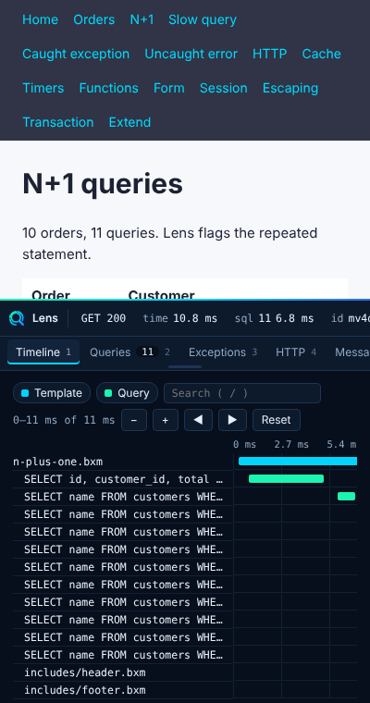The height and width of the screenshot is (703, 370).
Task: Open the Extend link
Action: click(x=129, y=122)
